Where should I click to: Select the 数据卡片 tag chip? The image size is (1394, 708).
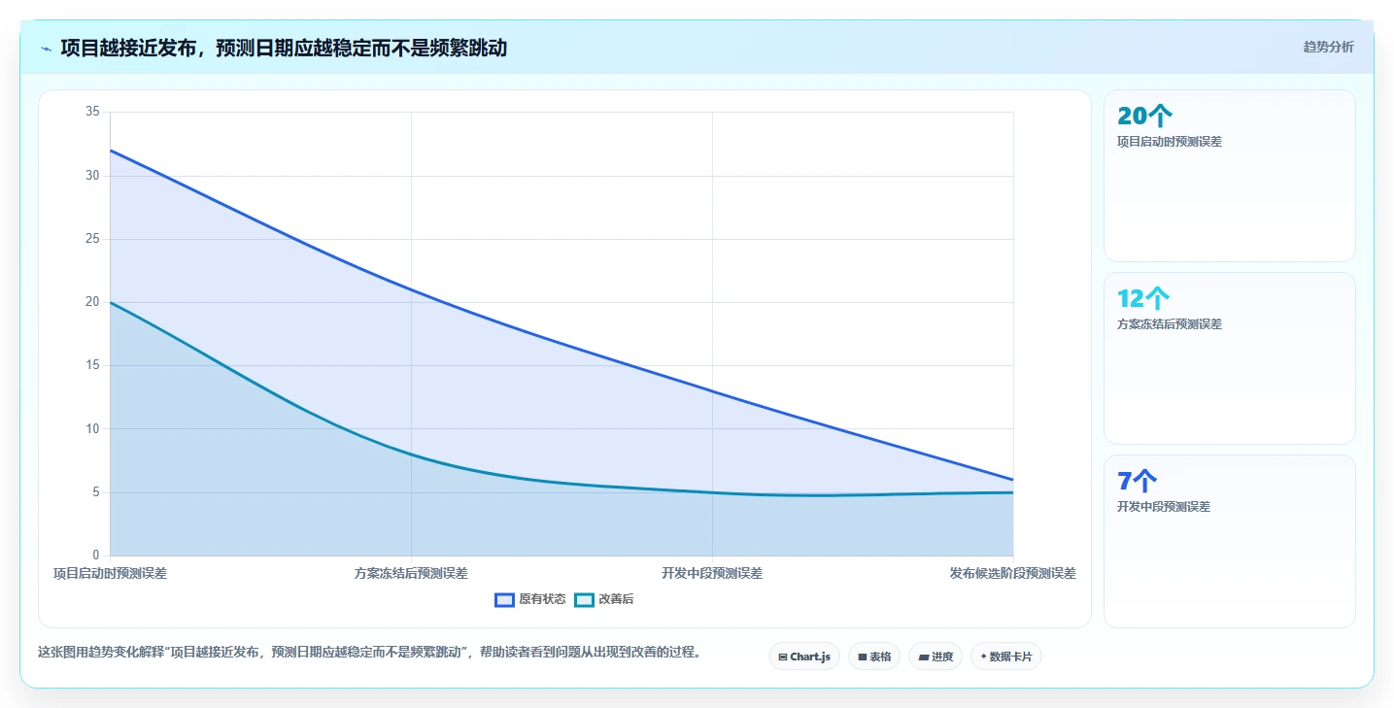click(x=1006, y=657)
